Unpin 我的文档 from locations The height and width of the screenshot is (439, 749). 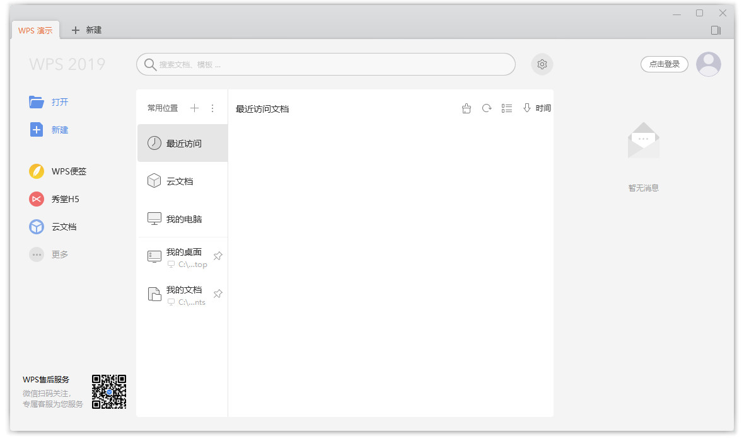click(218, 294)
